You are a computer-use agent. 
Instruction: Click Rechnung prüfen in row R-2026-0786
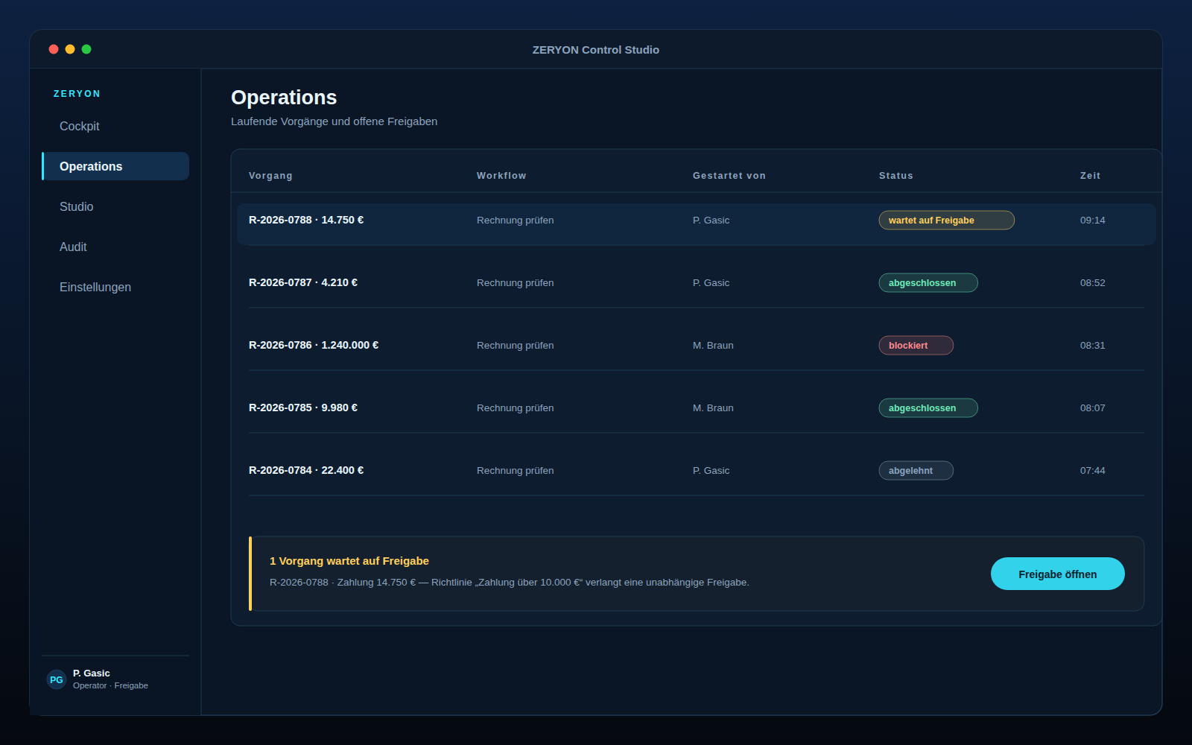pyautogui.click(x=515, y=346)
